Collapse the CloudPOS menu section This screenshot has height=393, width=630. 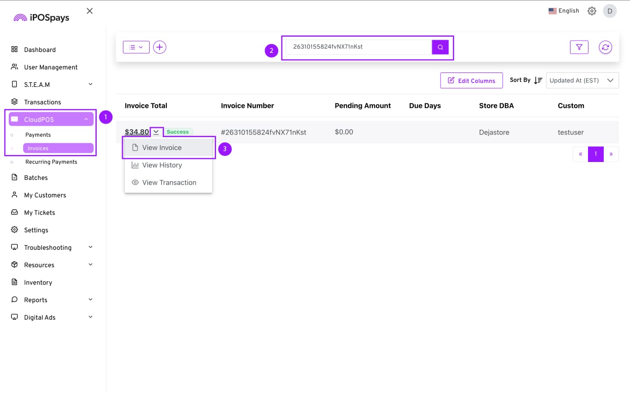(x=86, y=119)
